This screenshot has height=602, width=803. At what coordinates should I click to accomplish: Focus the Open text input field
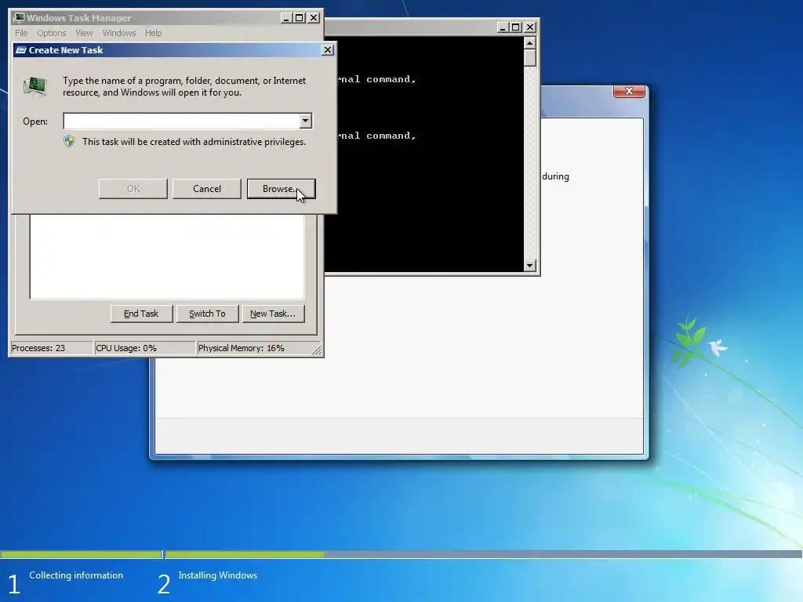181,121
